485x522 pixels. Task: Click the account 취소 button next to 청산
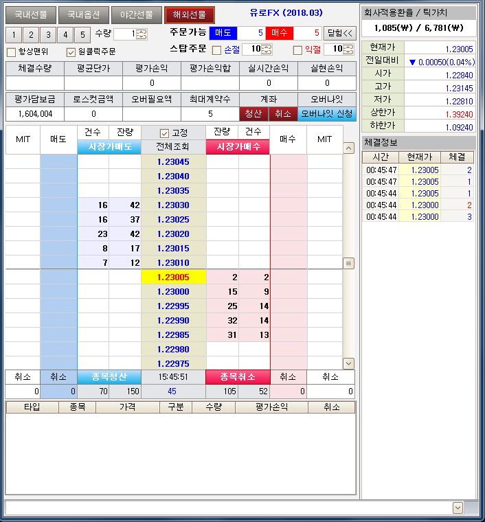(x=283, y=114)
